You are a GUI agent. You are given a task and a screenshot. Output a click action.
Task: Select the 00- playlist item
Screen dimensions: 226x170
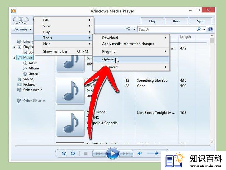point(29,52)
